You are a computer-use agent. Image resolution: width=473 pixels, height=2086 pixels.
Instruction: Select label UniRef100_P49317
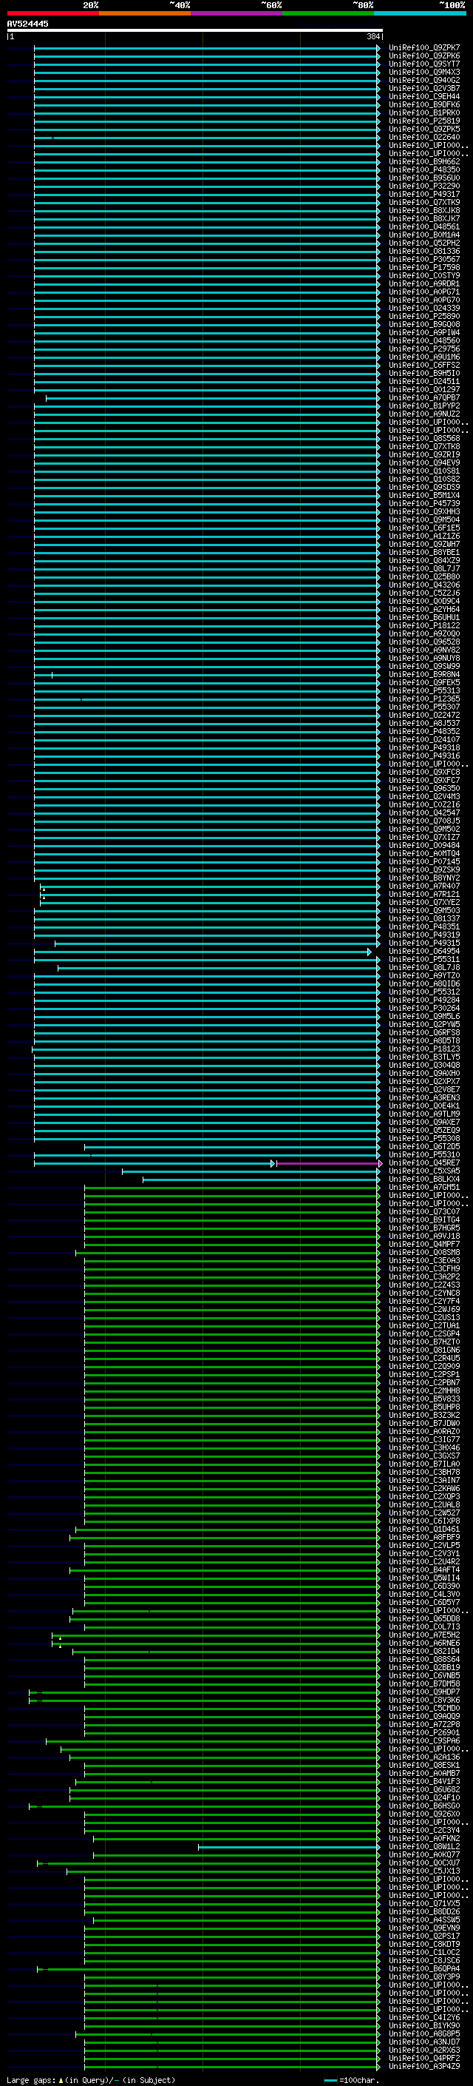(424, 195)
